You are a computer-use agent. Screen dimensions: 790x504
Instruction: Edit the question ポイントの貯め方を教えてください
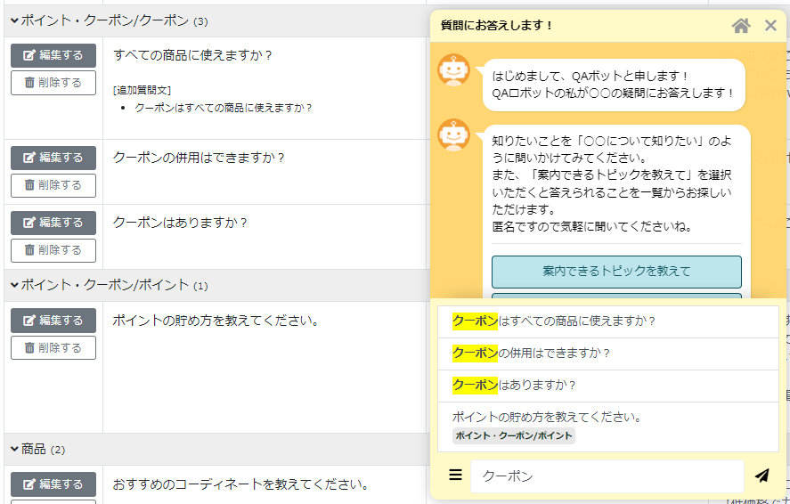click(53, 321)
